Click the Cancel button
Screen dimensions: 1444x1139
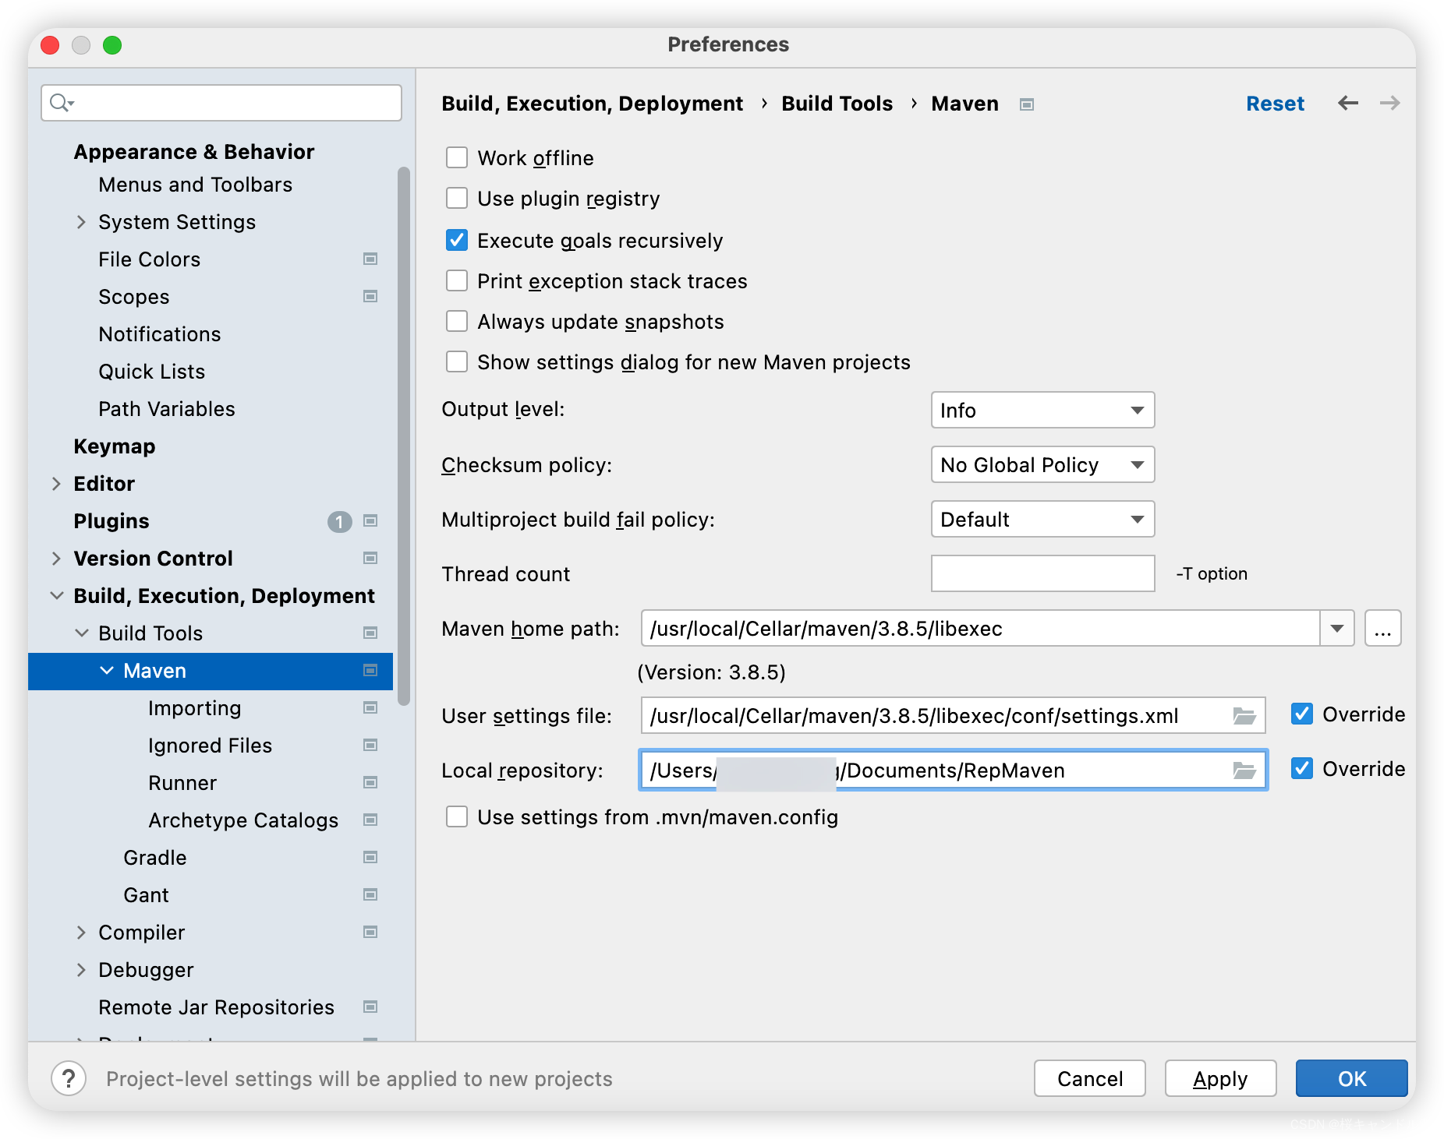point(1089,1078)
